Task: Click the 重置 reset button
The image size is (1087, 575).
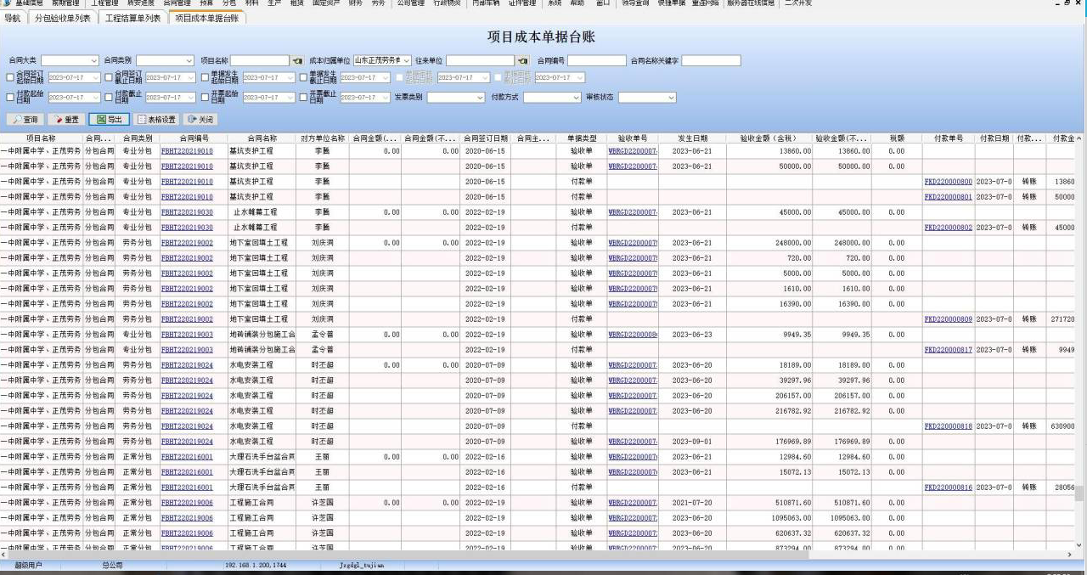Action: pyautogui.click(x=67, y=120)
